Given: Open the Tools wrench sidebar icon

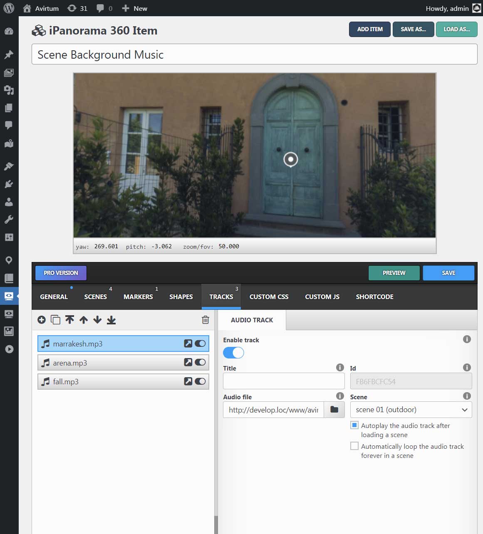Looking at the screenshot, I should pos(9,219).
